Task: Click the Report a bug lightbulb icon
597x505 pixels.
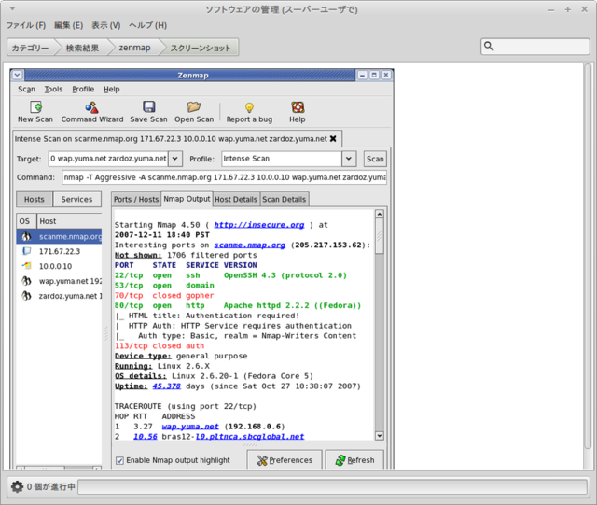Action: 249,107
